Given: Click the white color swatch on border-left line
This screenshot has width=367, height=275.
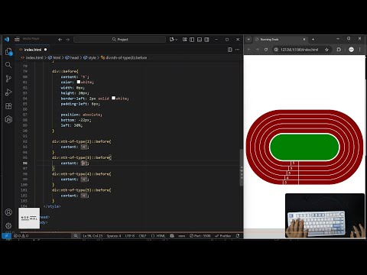Looking at the screenshot, I should pyautogui.click(x=113, y=98).
